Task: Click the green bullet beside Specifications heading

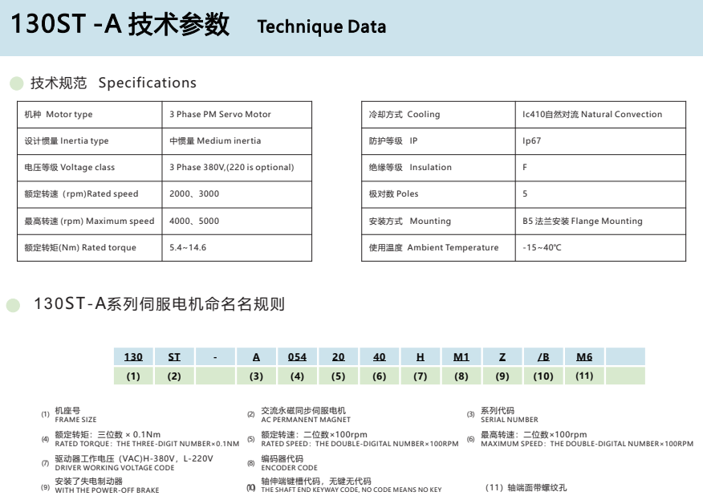Action: [16, 83]
